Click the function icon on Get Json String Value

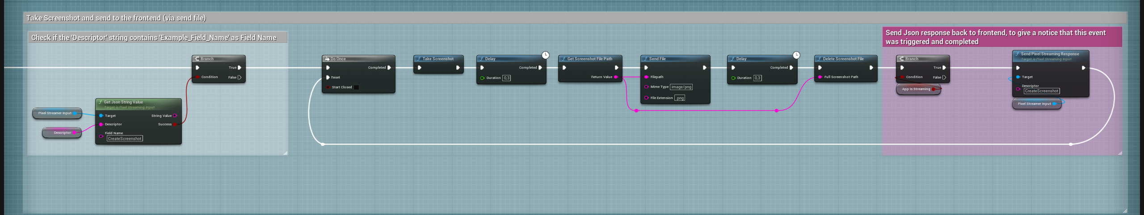(x=100, y=102)
